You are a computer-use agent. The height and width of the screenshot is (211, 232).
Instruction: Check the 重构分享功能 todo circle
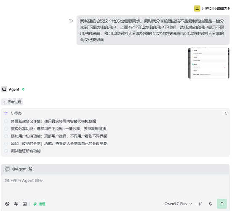pos(6,129)
